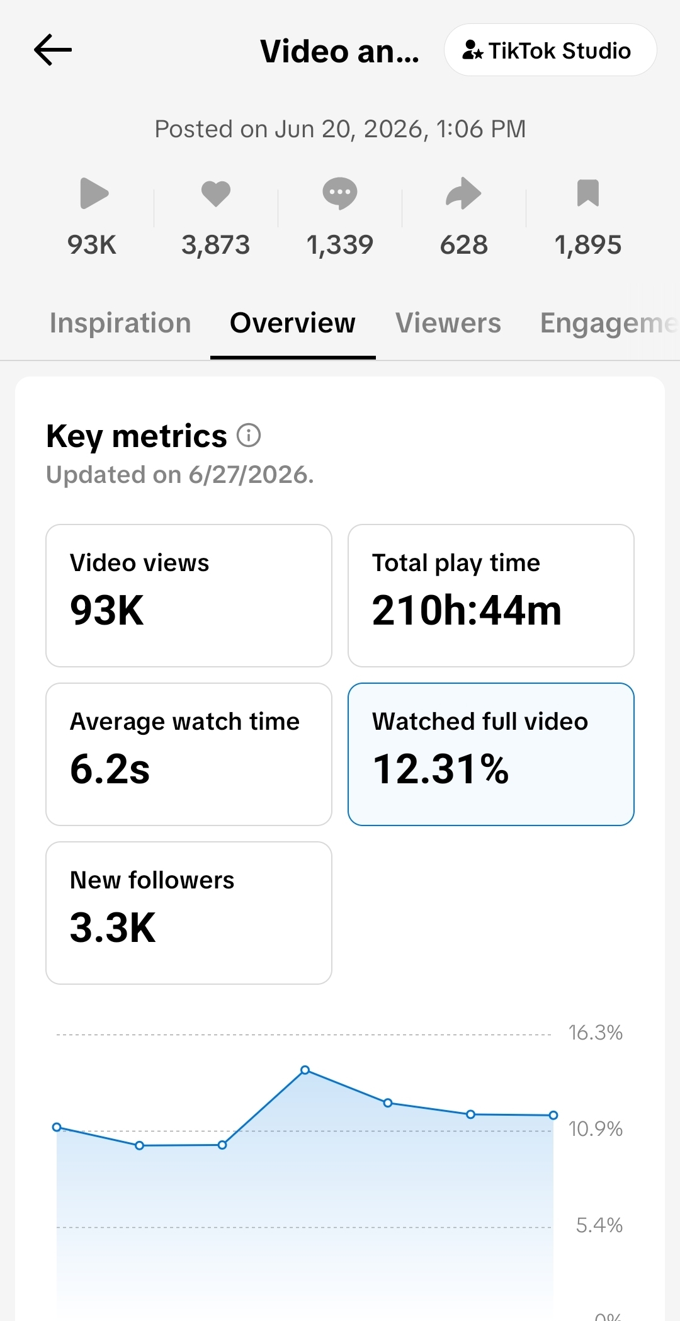Open TikTok Studio button
Screen dimensions: 680x1321
[x=550, y=50]
